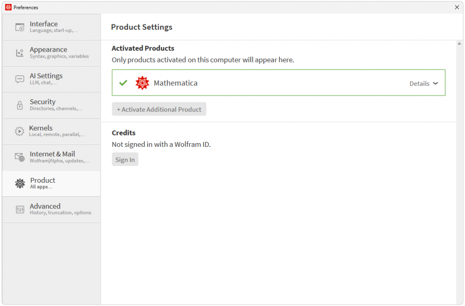This screenshot has height=306, width=465.
Task: Open the Internet & Mail preferences tab
Action: [x=51, y=157]
